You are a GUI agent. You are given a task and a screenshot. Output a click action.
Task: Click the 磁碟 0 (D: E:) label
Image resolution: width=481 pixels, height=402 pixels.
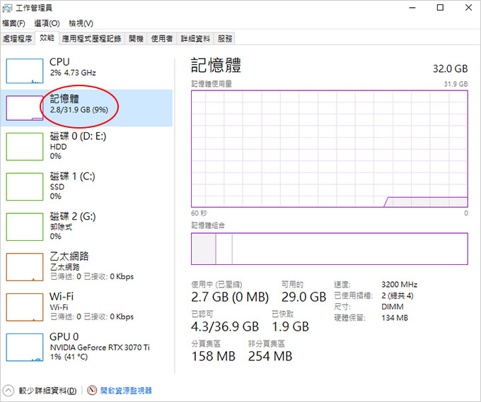point(78,136)
